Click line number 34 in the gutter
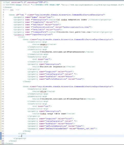Screen dimensions: 124x145 [3, 84]
